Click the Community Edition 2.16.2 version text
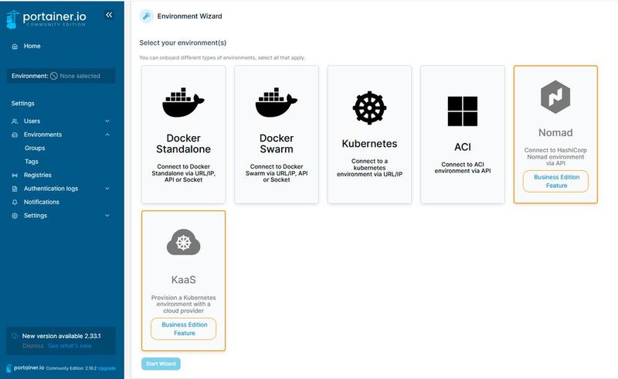Image resolution: width=618 pixels, height=379 pixels. (71, 368)
